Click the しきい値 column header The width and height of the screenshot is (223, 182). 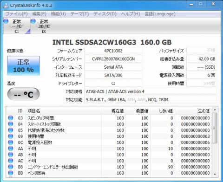click(163, 111)
